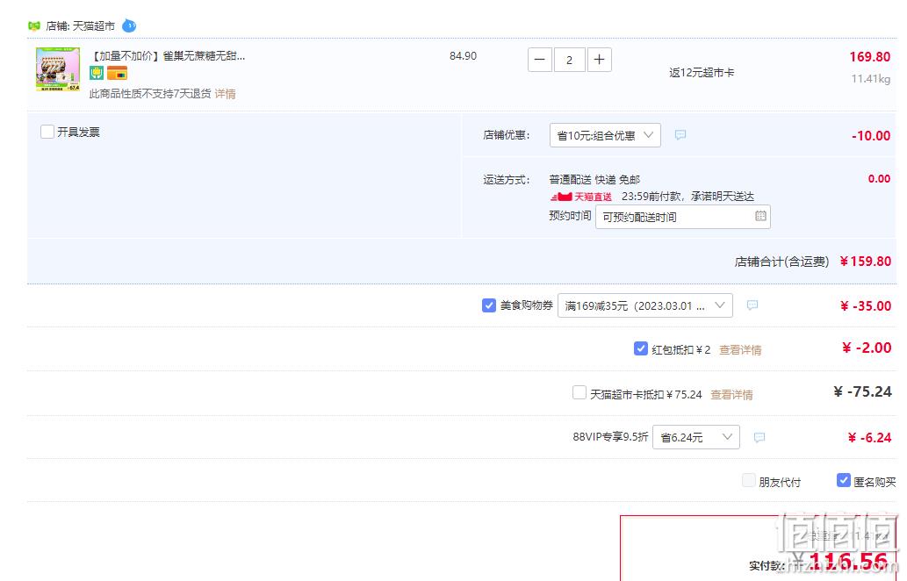Expand the 省6.24元 88VIP dropdown
This screenshot has height=581, width=907.
click(x=696, y=437)
